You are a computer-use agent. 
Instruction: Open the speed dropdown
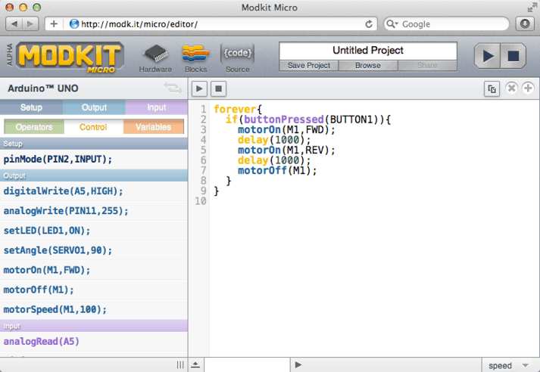click(508, 365)
